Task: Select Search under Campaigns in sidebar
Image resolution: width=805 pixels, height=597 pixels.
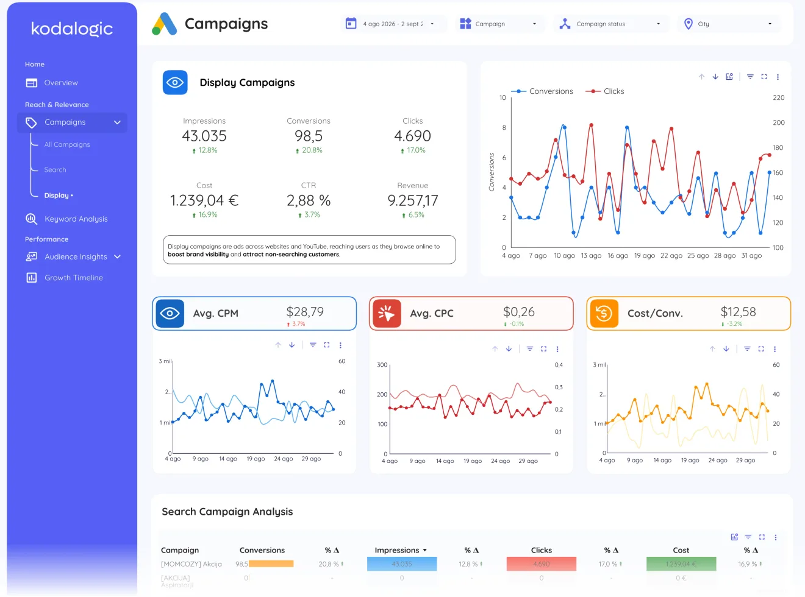Action: click(x=55, y=170)
